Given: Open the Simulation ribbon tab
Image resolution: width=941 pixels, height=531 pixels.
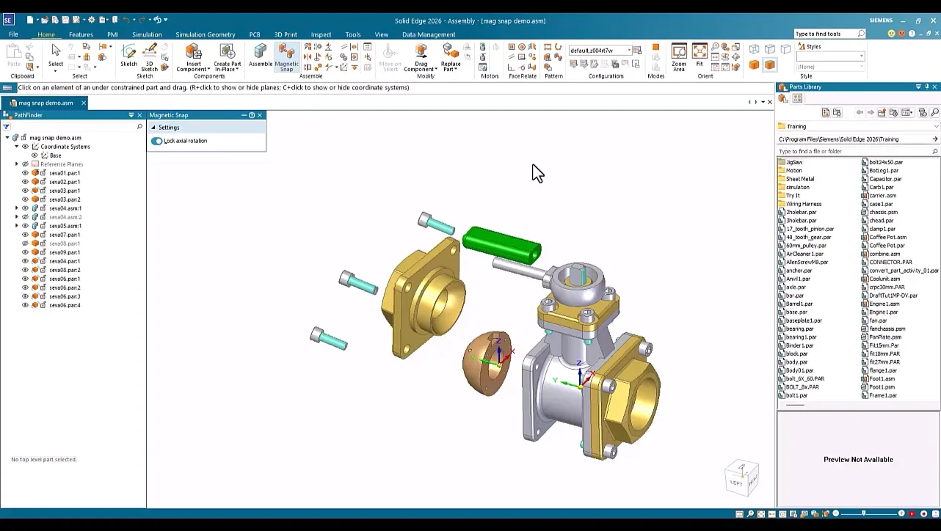Looking at the screenshot, I should click(147, 34).
